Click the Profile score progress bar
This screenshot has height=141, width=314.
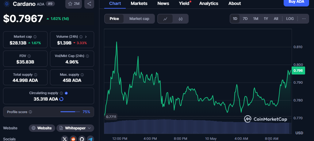click(x=70, y=112)
